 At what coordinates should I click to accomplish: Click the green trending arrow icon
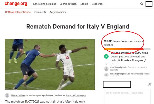click(x=106, y=57)
